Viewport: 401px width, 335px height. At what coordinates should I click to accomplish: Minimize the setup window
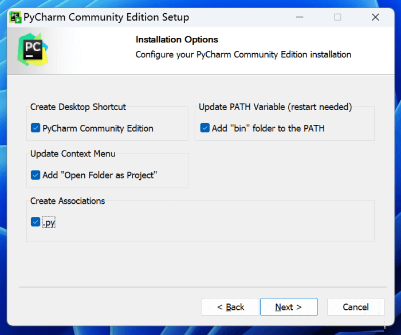[x=300, y=17]
